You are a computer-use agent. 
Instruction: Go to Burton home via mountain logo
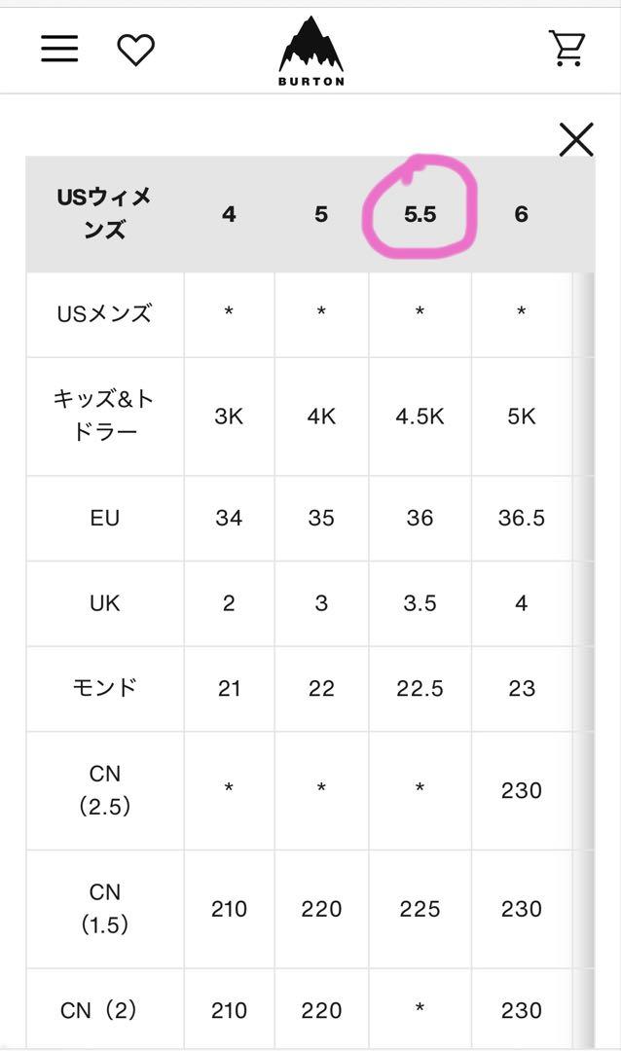311,52
